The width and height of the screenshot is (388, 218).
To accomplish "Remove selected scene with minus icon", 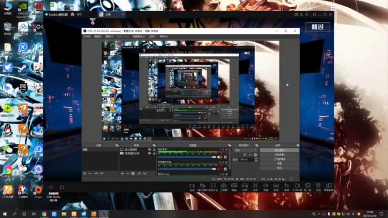I will tap(90, 173).
